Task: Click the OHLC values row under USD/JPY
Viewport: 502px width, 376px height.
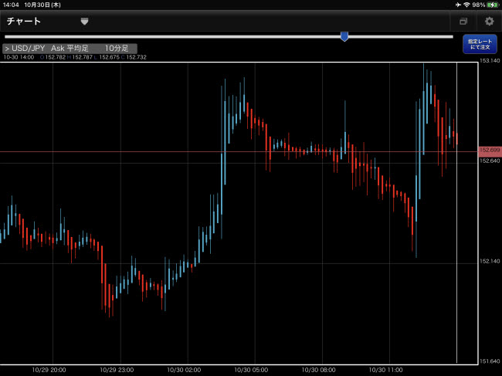Action: pyautogui.click(x=75, y=57)
